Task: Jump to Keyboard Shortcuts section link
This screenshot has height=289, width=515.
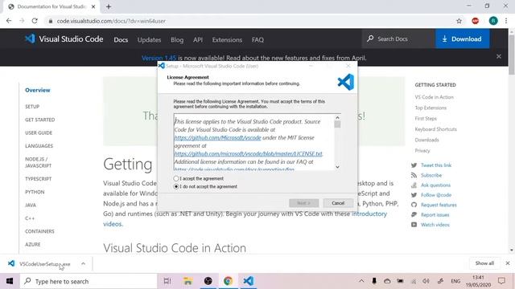Action: [435, 129]
